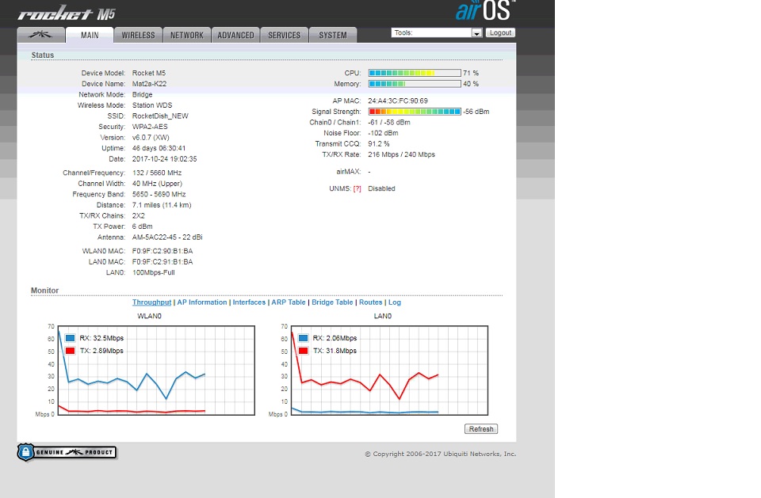
Task: Click the Rocket M5 logo
Action: 67,13
